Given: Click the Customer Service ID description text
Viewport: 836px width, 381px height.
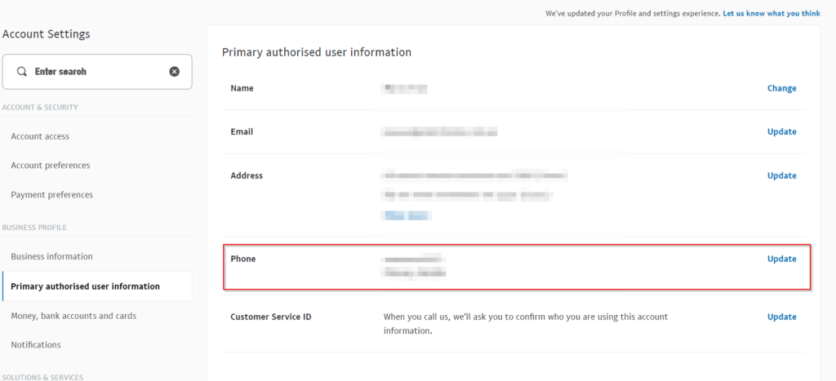Looking at the screenshot, I should tap(526, 323).
